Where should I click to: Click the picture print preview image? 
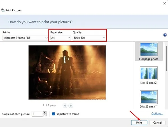[x=67, y=72]
